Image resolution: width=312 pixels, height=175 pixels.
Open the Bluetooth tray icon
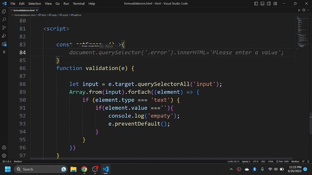254,169
